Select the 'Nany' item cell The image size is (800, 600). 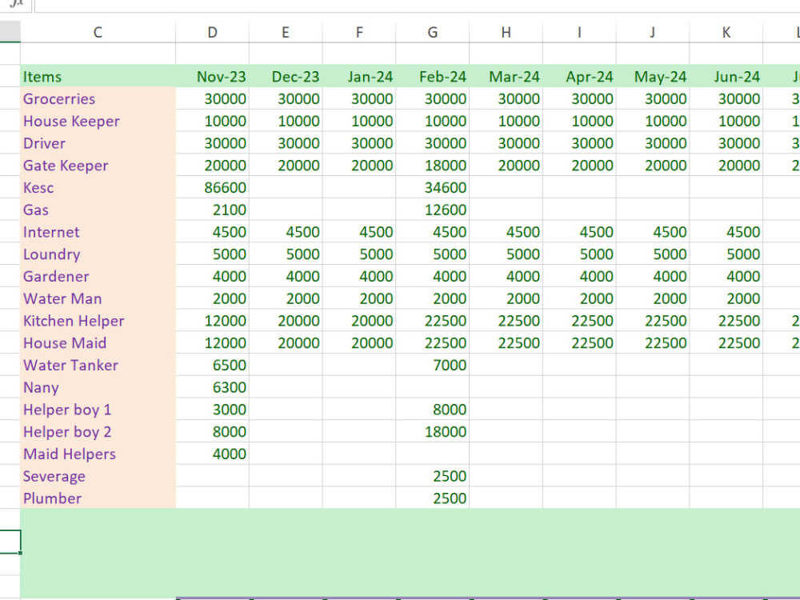pyautogui.click(x=98, y=387)
